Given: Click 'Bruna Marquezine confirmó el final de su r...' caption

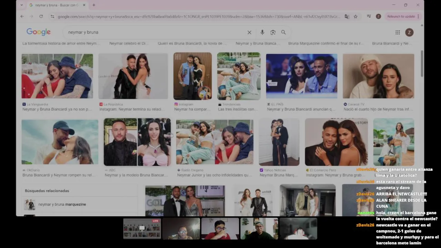Looking at the screenshot, I should (x=326, y=43).
